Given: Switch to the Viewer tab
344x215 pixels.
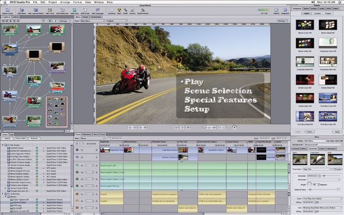Looking at the screenshot, I should [x=85, y=17].
